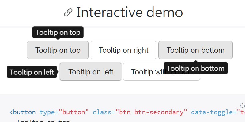
Task: Click the truncated data-toggle value at right edge
Action: point(241,112)
